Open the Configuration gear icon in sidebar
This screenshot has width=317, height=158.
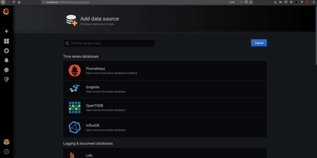[7, 70]
